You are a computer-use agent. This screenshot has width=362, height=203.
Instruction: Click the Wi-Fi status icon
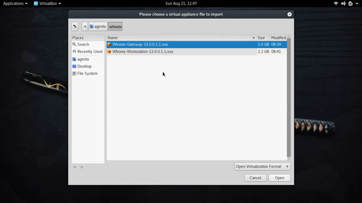(336, 4)
